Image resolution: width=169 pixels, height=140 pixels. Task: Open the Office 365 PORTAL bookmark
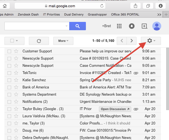[x=125, y=14]
